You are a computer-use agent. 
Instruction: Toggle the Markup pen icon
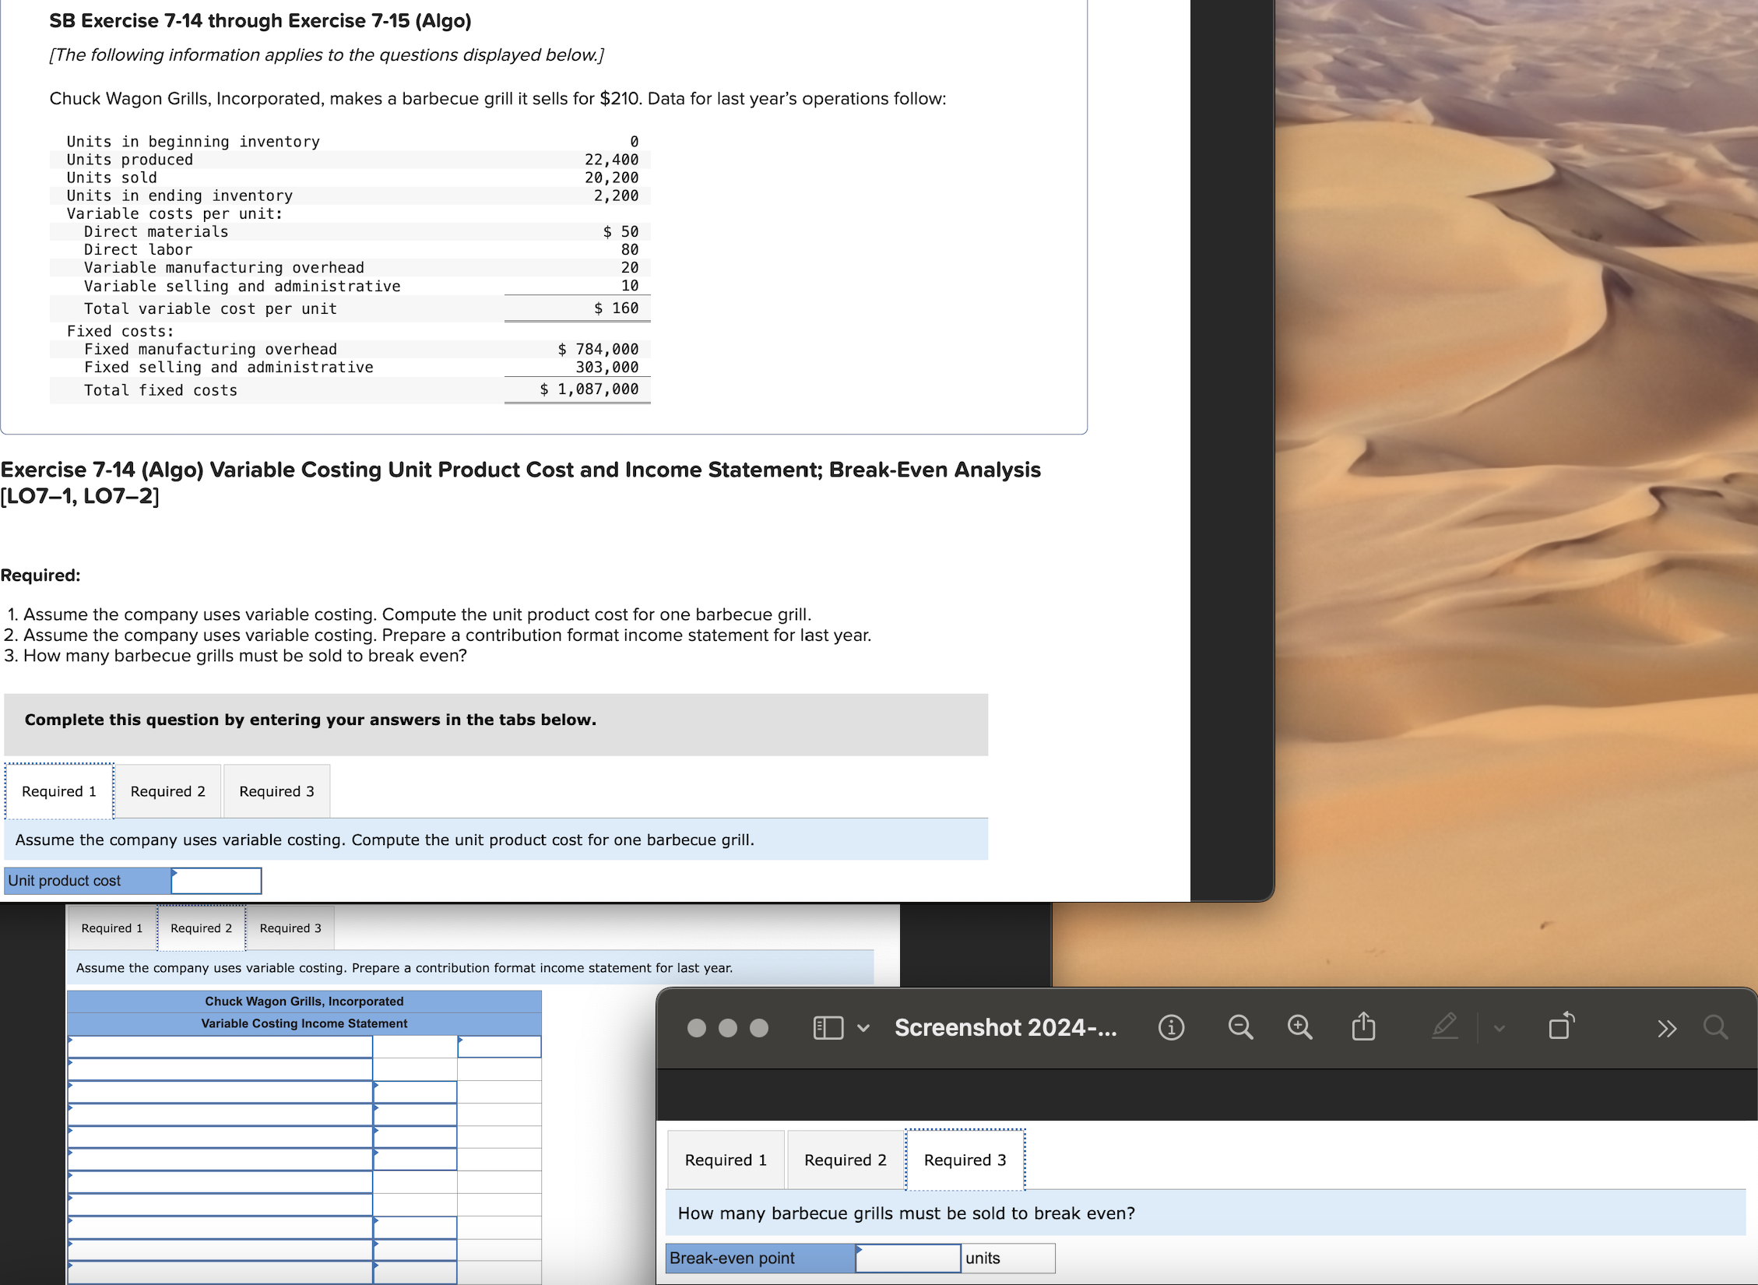pos(1444,1026)
